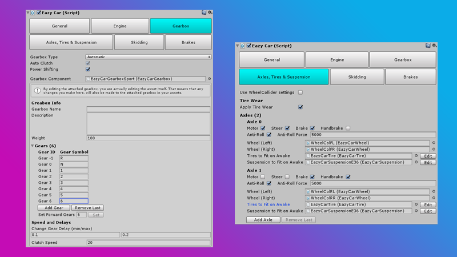Screen dimensions: 457x257
Task: Open object picker for Axle 1 suspension field
Action: coord(416,211)
